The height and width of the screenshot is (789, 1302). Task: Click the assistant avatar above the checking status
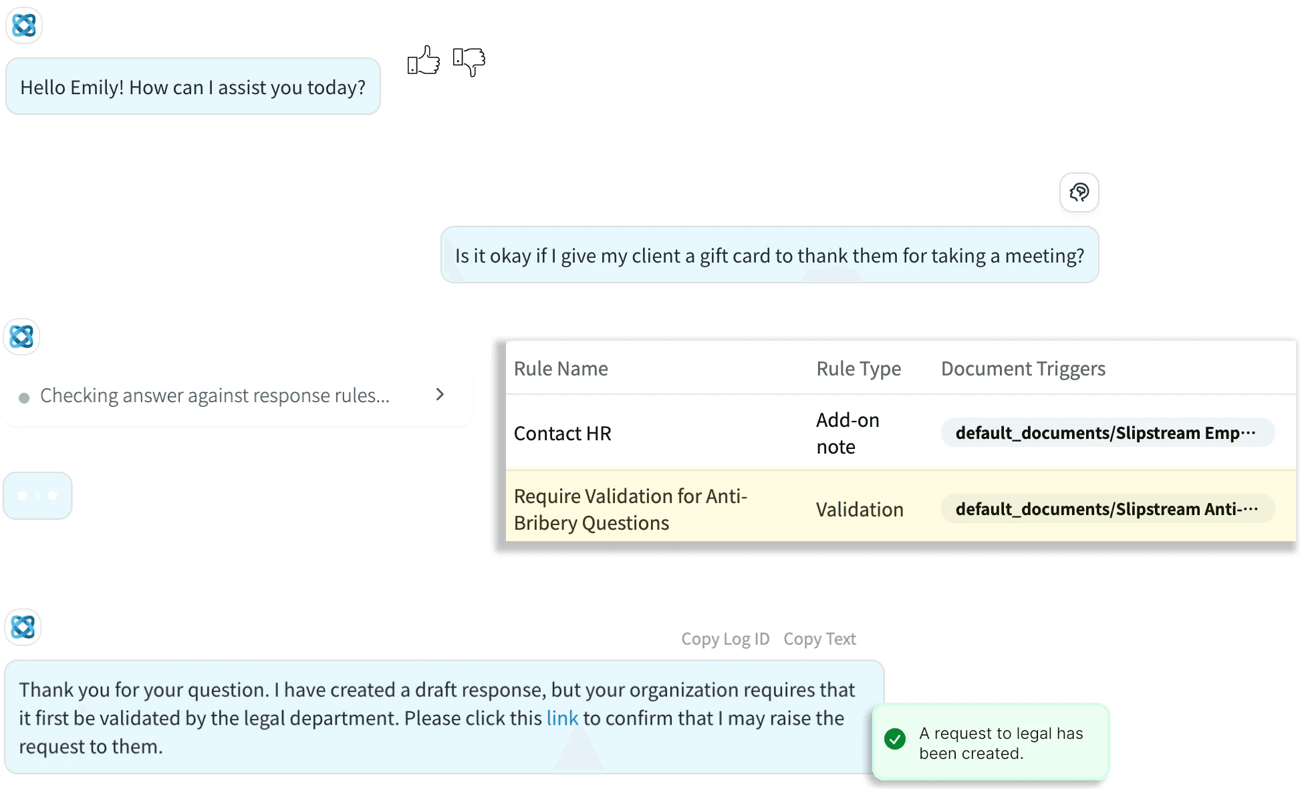(x=21, y=336)
